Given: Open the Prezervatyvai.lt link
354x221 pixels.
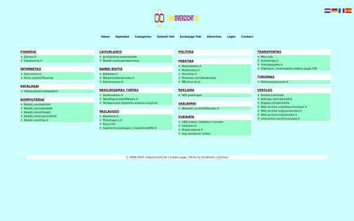Looking at the screenshot, I should [x=192, y=130].
